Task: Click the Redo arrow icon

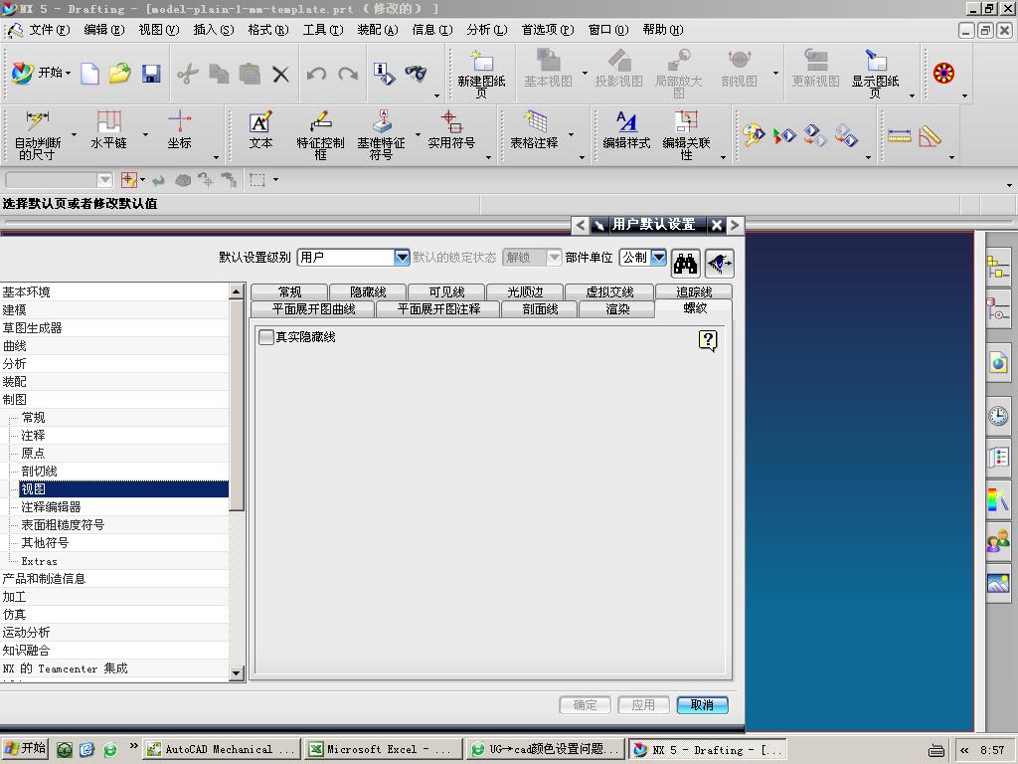Action: 348,74
